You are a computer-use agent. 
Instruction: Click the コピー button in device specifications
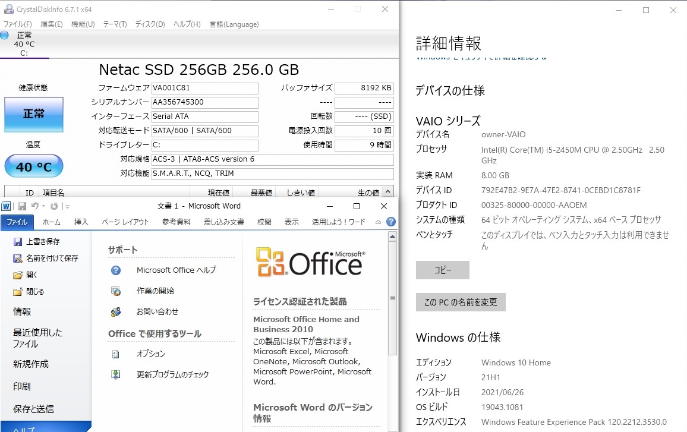(x=443, y=270)
